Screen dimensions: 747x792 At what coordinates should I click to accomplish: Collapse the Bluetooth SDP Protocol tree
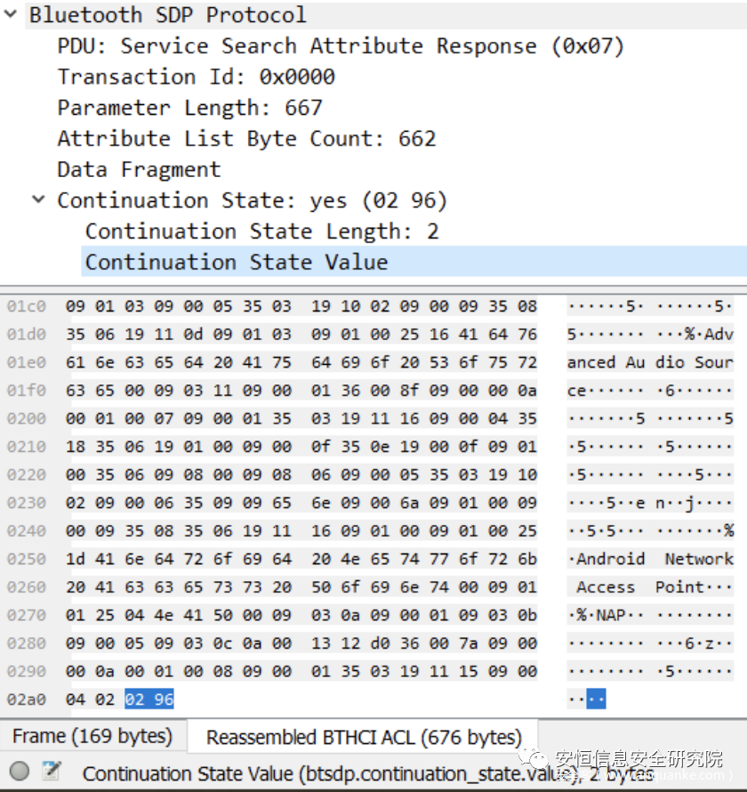(x=10, y=15)
